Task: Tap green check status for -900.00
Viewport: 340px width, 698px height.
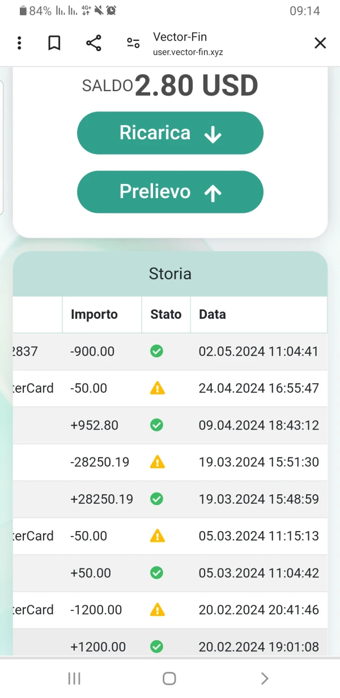Action: 157,352
